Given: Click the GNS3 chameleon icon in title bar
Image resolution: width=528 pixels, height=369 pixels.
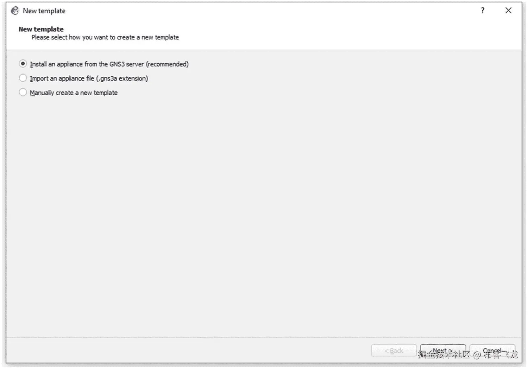Looking at the screenshot, I should click(x=15, y=11).
